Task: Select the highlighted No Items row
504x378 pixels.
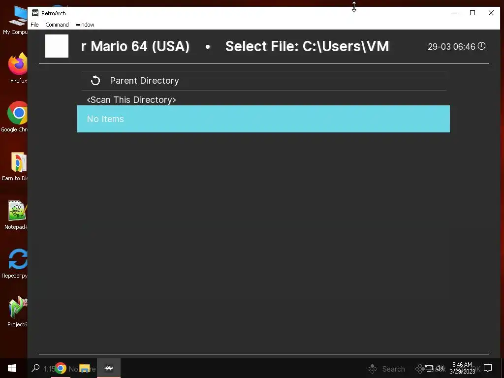Action: point(264,119)
